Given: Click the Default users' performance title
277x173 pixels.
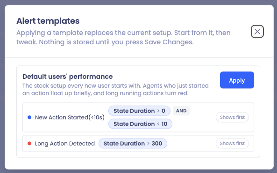Looking at the screenshot, I should [67, 76].
